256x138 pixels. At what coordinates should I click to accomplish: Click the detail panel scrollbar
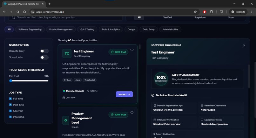point(249,77)
